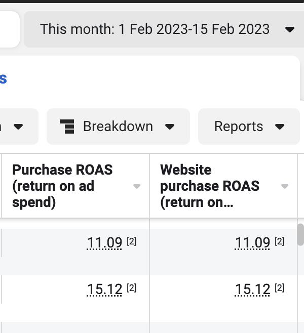304x333 pixels.
Task: Click 11.09 value in Purchase ROAS column
Action: pyautogui.click(x=104, y=242)
